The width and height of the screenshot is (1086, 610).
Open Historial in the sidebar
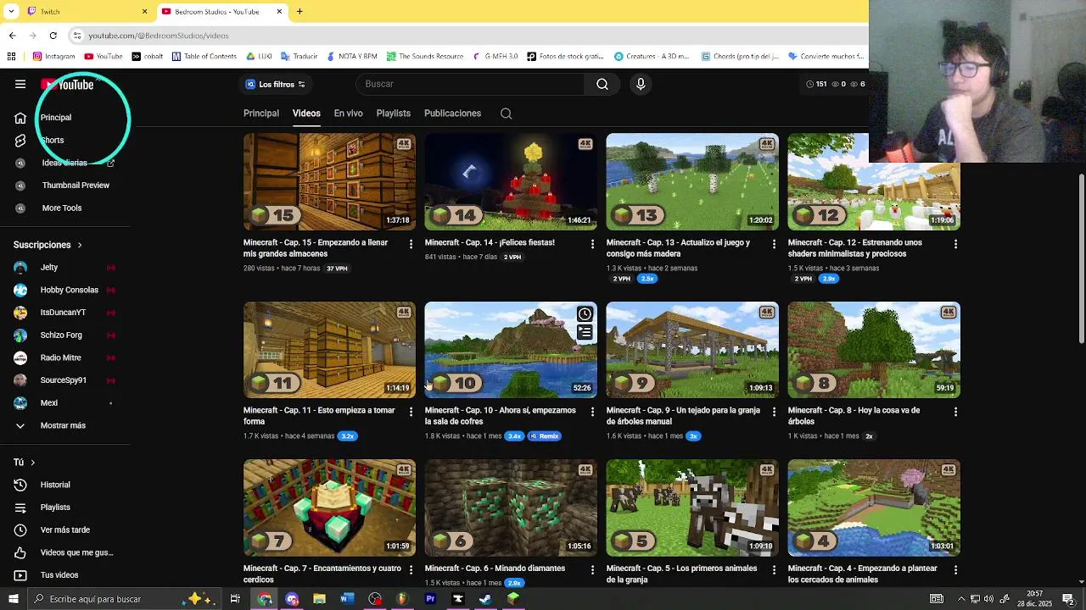[x=55, y=485]
